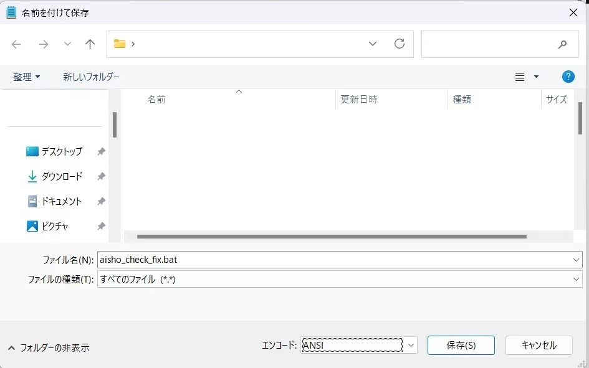Open the Help question mark icon
Screen dimensions: 589x368
click(568, 77)
